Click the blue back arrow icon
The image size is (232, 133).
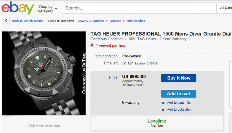pos(6,20)
